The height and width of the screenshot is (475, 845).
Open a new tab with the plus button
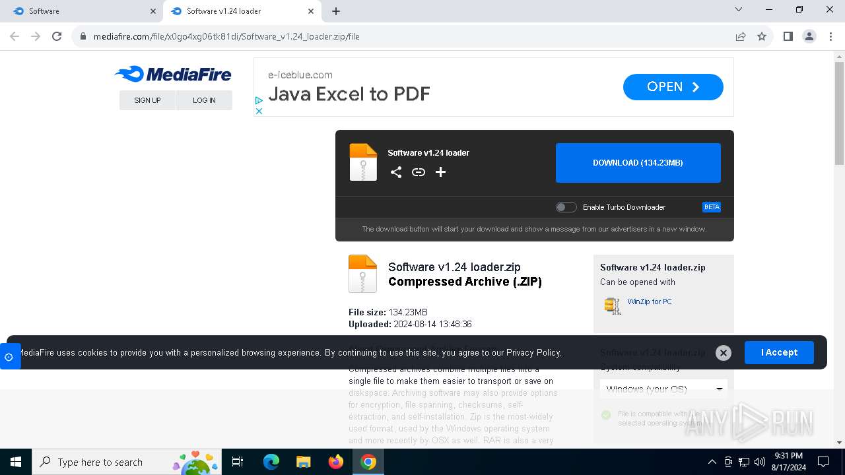tap(336, 11)
